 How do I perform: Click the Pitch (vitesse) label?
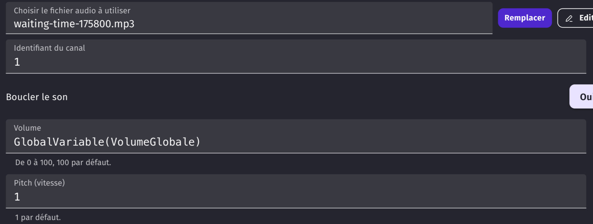click(39, 183)
